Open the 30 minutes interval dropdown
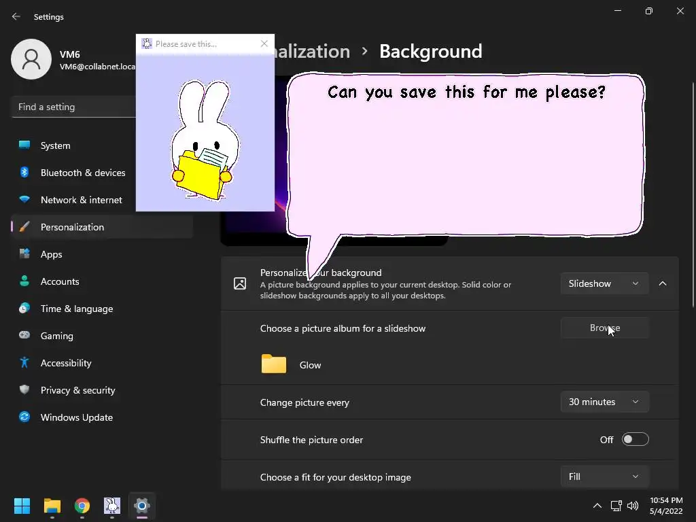 604,402
